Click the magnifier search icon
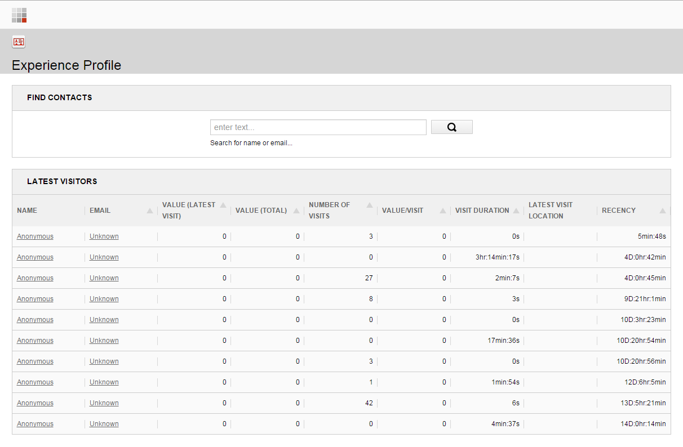683x447 pixels. coord(451,127)
